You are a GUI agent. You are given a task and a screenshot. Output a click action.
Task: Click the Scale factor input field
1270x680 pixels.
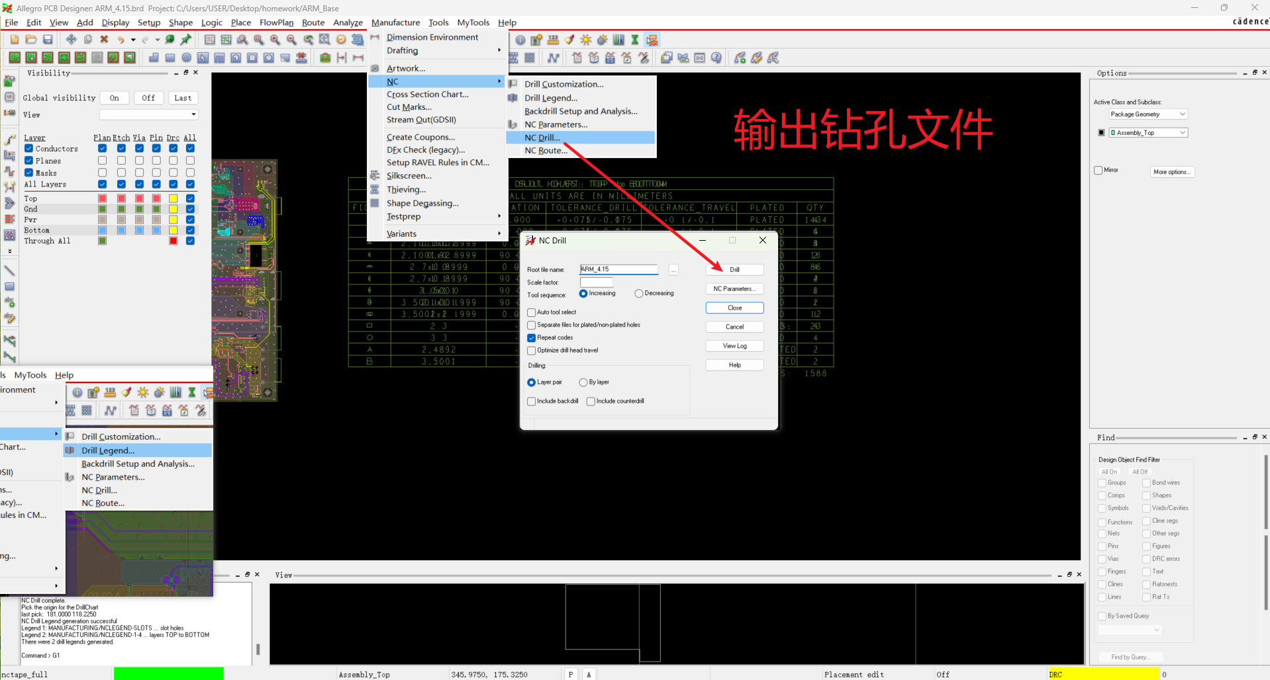click(x=596, y=282)
